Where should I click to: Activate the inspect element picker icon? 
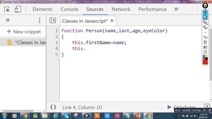pyautogui.click(x=7, y=9)
